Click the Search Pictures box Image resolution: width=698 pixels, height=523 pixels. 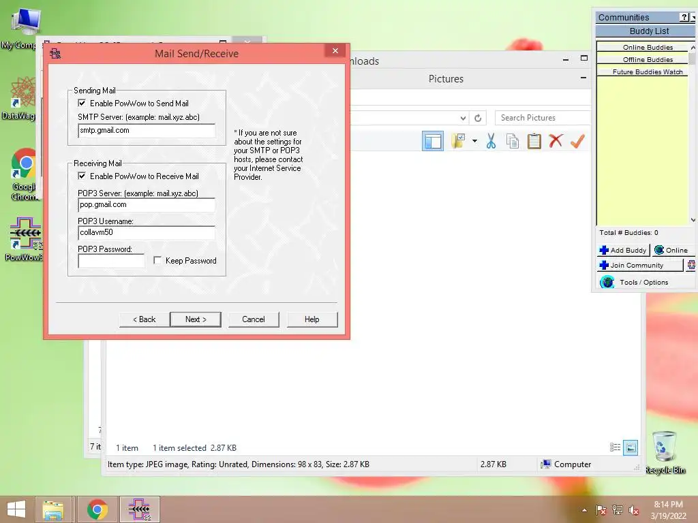click(543, 118)
